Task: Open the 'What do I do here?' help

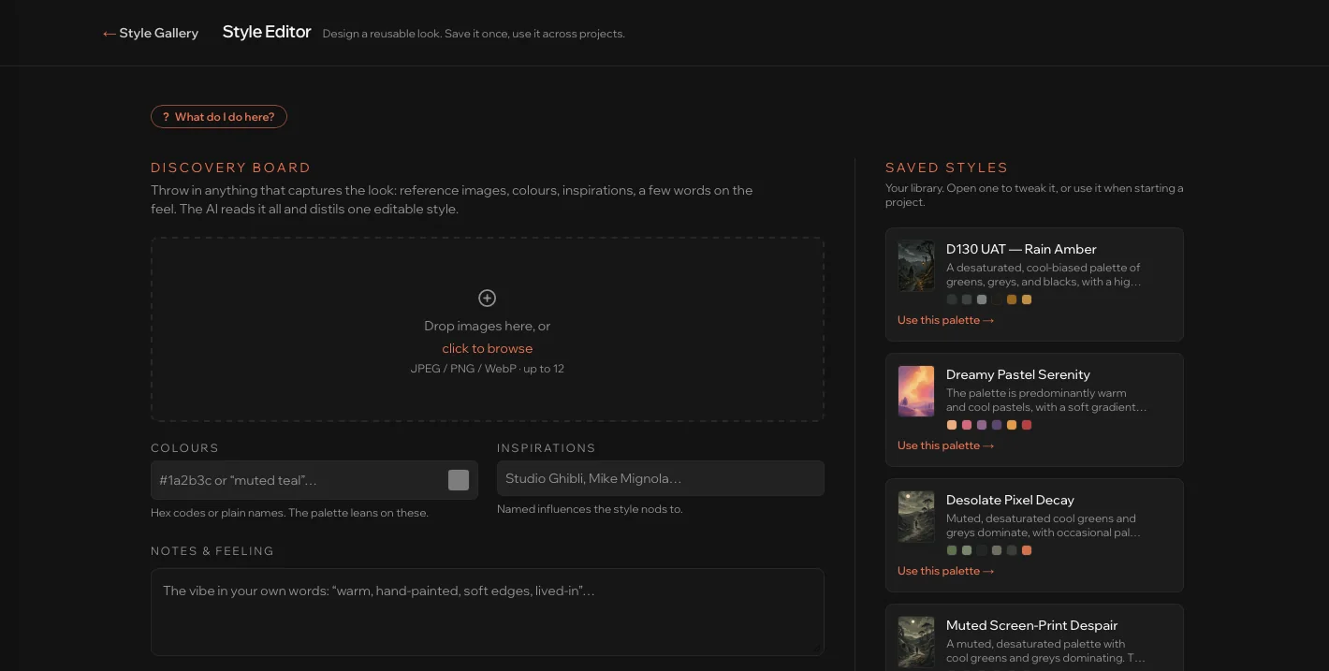Action: click(x=219, y=117)
